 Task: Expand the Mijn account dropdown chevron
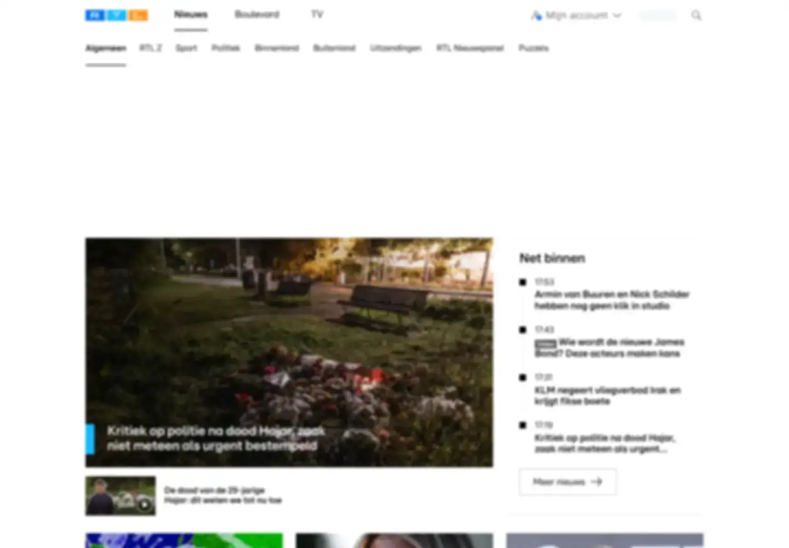tap(617, 15)
